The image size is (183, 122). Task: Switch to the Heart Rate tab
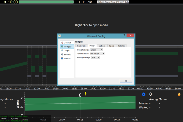pos(81,46)
